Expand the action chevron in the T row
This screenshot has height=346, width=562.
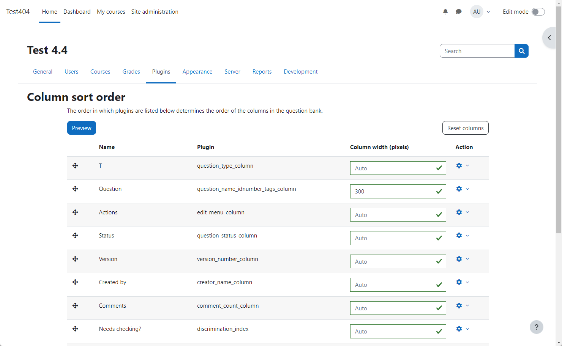tap(467, 165)
